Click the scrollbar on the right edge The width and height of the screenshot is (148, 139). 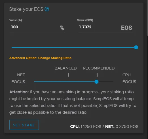147,18
